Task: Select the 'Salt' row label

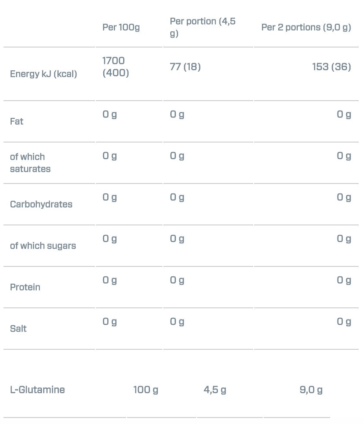Action: pyautogui.click(x=18, y=329)
